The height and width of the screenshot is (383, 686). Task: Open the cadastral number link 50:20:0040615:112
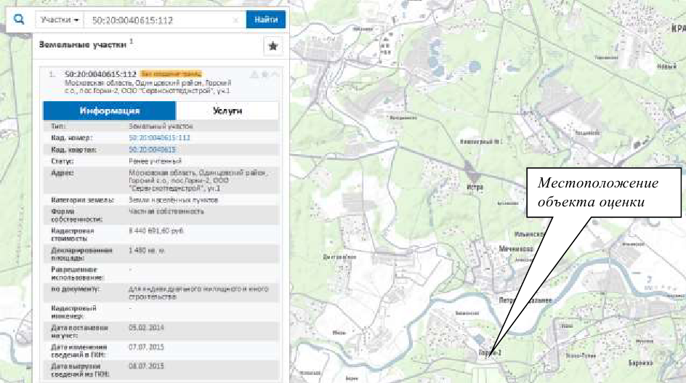(159, 137)
